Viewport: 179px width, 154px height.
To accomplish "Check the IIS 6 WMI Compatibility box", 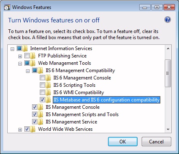I will point(42,92).
